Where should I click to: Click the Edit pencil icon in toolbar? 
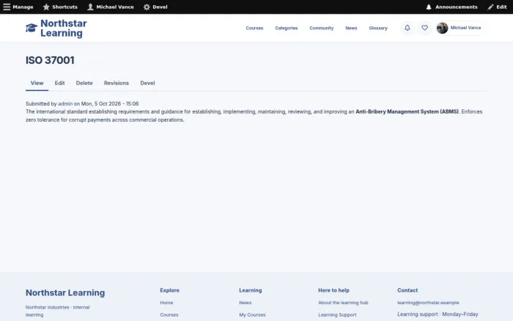click(x=490, y=7)
